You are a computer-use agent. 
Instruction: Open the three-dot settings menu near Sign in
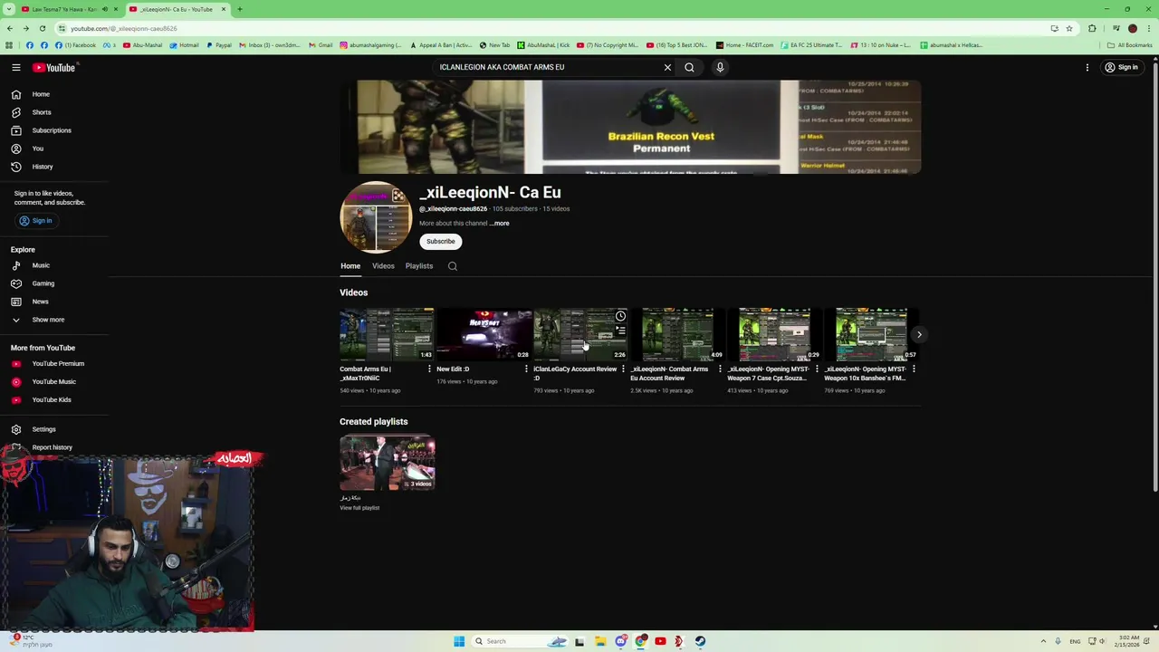pos(1087,67)
